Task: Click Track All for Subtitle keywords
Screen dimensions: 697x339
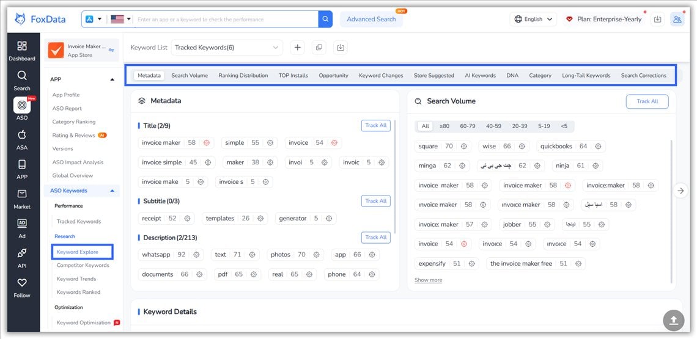Action: [x=375, y=201]
